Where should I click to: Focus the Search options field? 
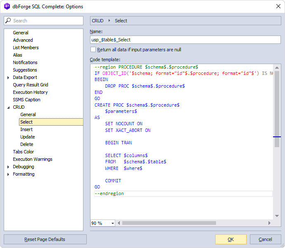coord(44,21)
